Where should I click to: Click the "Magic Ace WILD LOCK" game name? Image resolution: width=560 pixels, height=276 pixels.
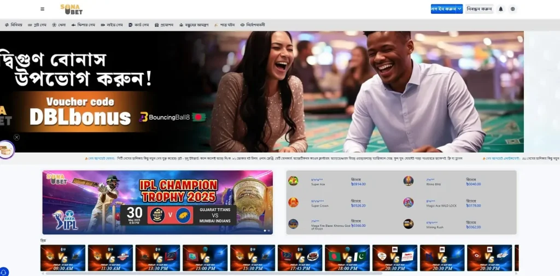coord(441,205)
